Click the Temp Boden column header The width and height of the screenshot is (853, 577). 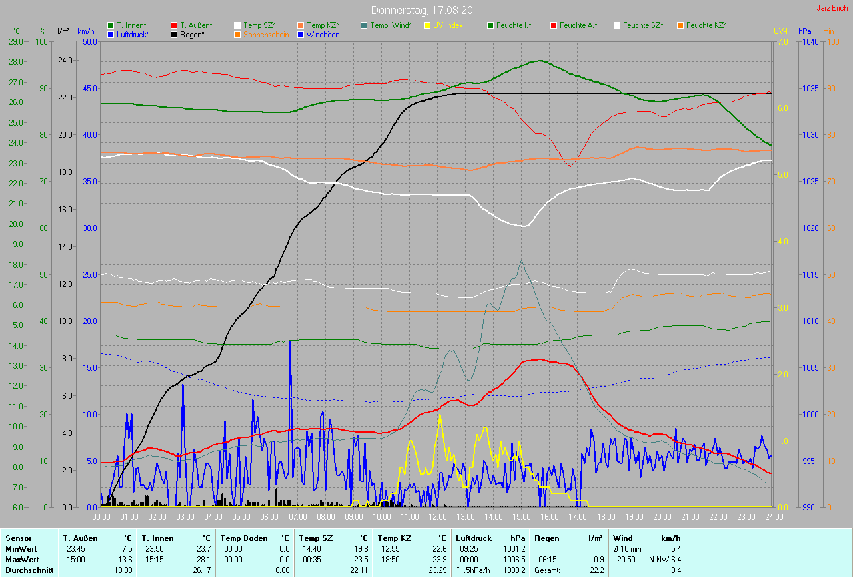click(244, 538)
